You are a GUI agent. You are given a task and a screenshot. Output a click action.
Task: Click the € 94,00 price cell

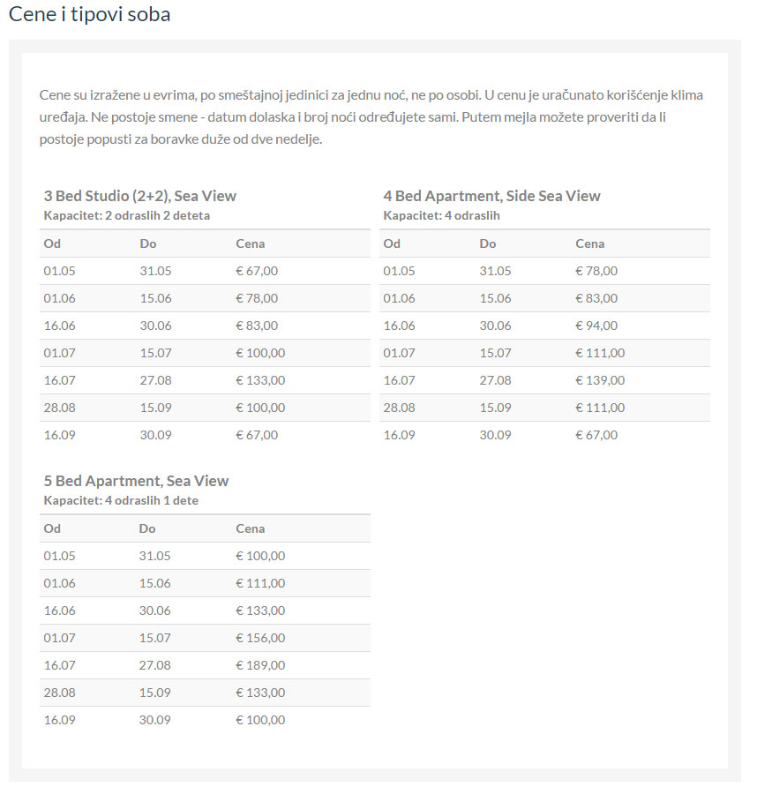[596, 326]
